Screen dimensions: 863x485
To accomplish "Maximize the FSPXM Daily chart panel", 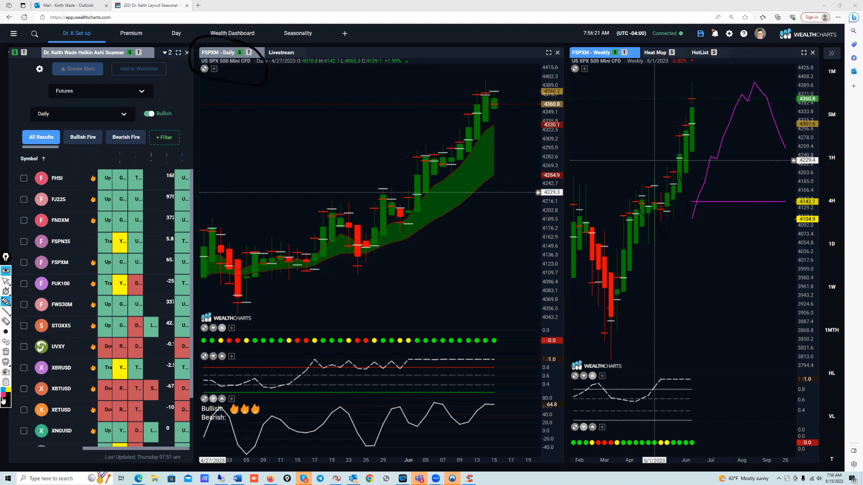I will click(x=549, y=53).
